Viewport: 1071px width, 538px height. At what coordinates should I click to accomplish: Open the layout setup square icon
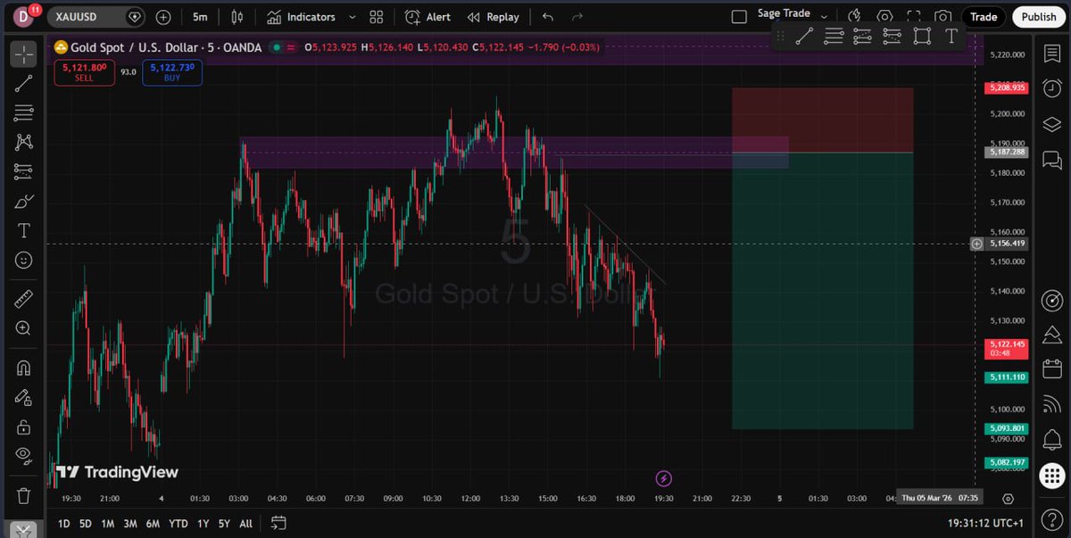tap(739, 17)
